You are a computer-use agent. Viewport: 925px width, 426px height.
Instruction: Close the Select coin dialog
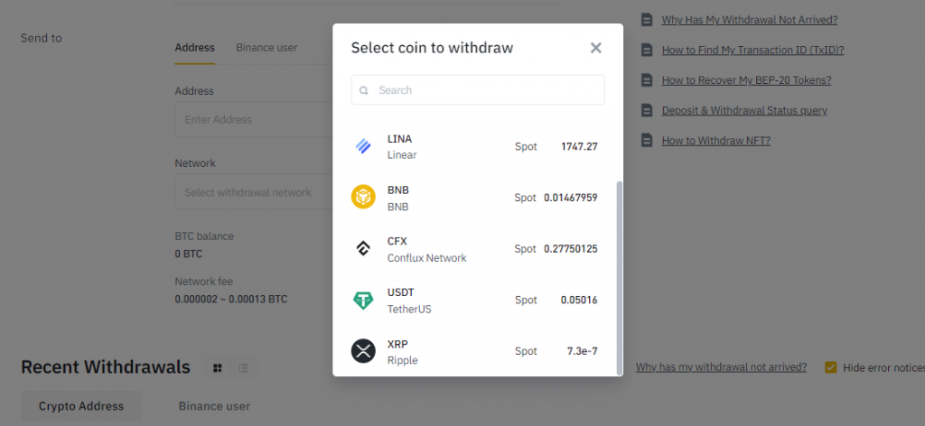595,48
